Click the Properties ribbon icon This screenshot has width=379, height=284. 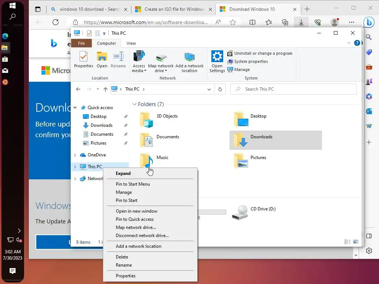click(83, 60)
